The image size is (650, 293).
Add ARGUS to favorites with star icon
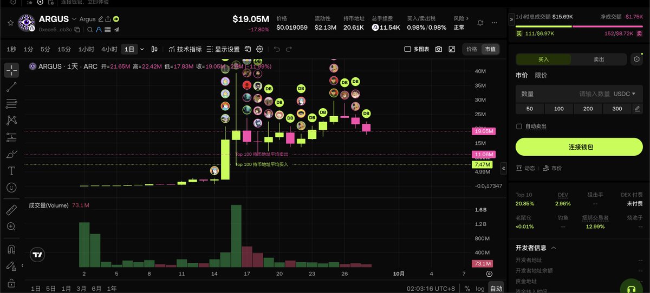coord(10,23)
